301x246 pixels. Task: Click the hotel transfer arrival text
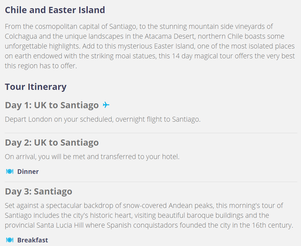(92, 157)
